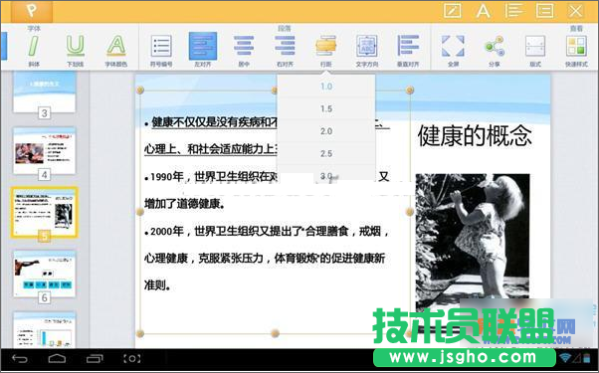Viewport: 599px width, 373px height.
Task: Select the slide title 健康的概念
Action: (x=475, y=135)
